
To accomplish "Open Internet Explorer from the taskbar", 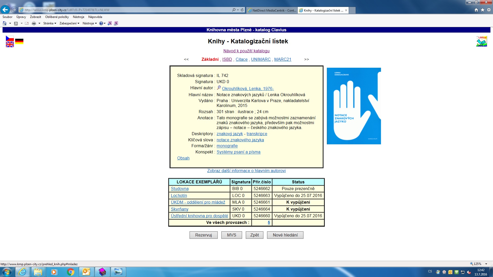I will coord(22,272).
